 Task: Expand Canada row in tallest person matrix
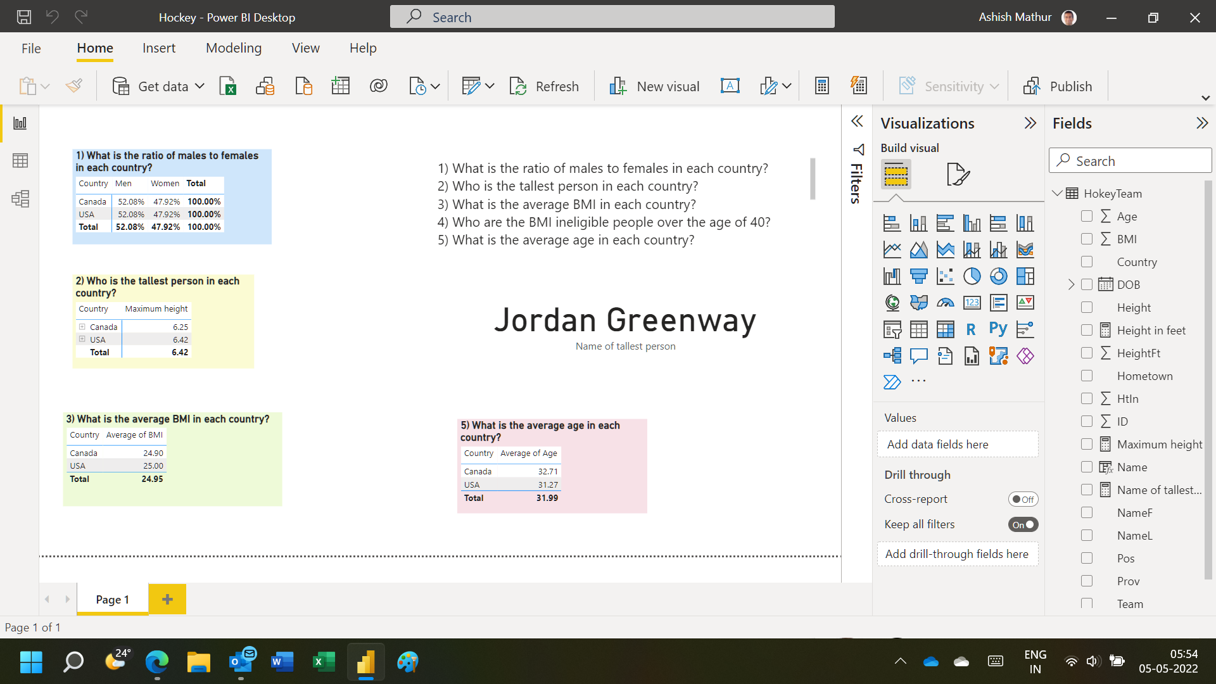[x=82, y=327]
